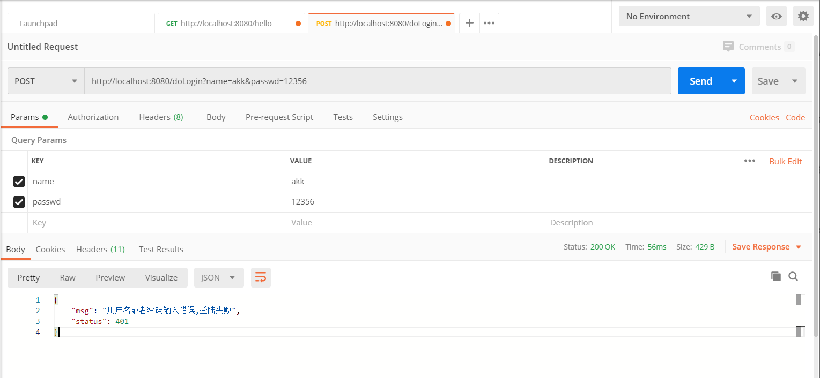Click the Send button

(x=701, y=81)
